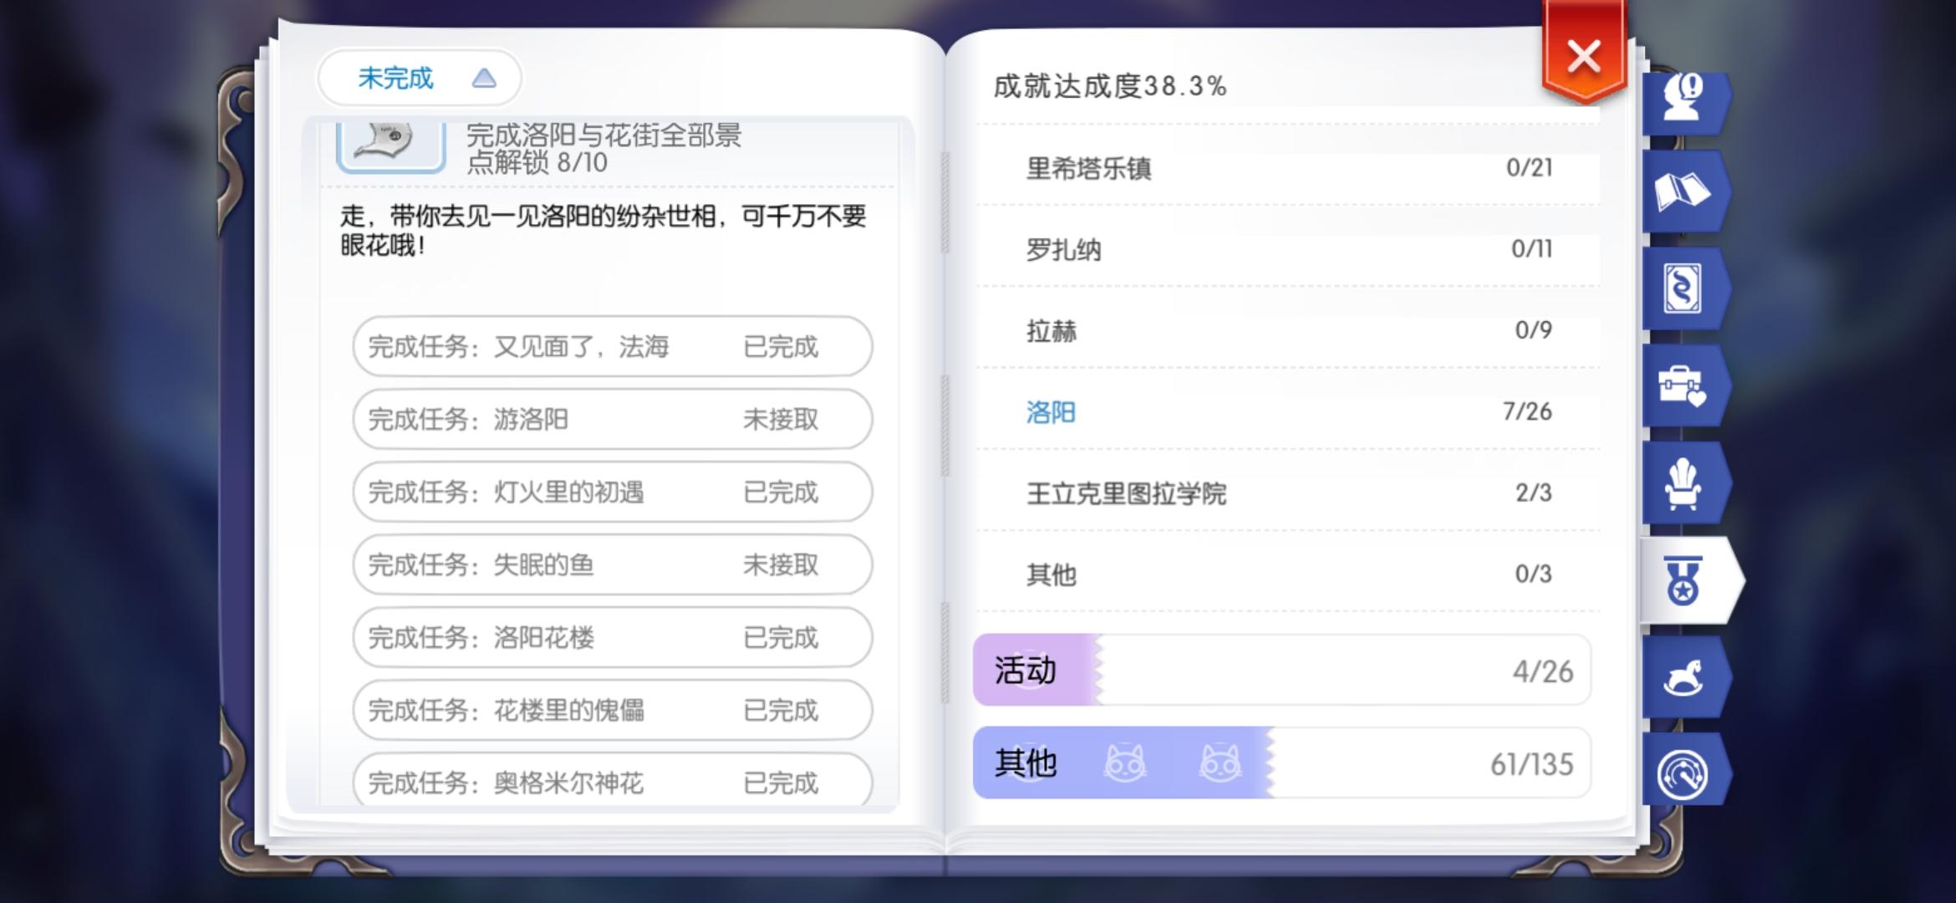Viewport: 1956px width, 903px height.
Task: Open the briefcase with heart sidebar tab
Action: pyautogui.click(x=1684, y=386)
